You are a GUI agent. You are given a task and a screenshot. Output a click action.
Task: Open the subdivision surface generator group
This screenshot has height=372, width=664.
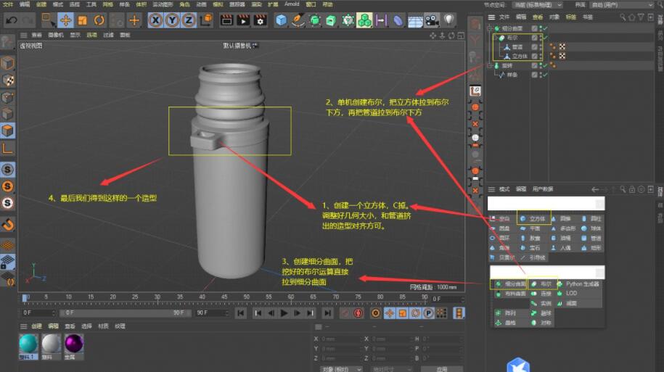pyautogui.click(x=315, y=20)
